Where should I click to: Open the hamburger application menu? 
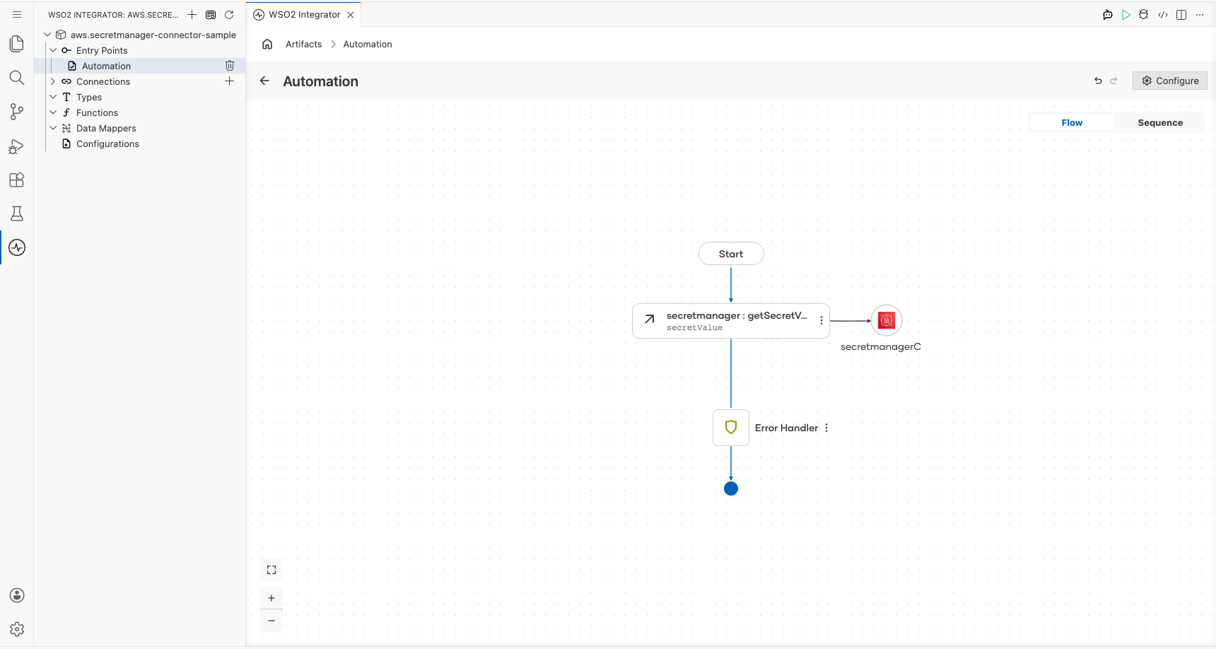(x=17, y=14)
